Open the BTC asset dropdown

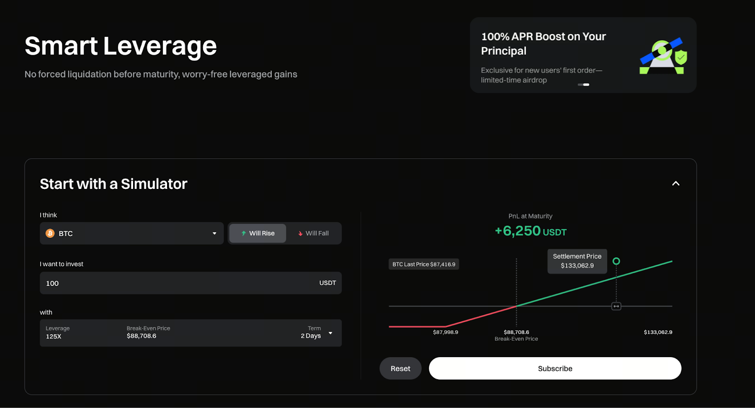tap(132, 233)
